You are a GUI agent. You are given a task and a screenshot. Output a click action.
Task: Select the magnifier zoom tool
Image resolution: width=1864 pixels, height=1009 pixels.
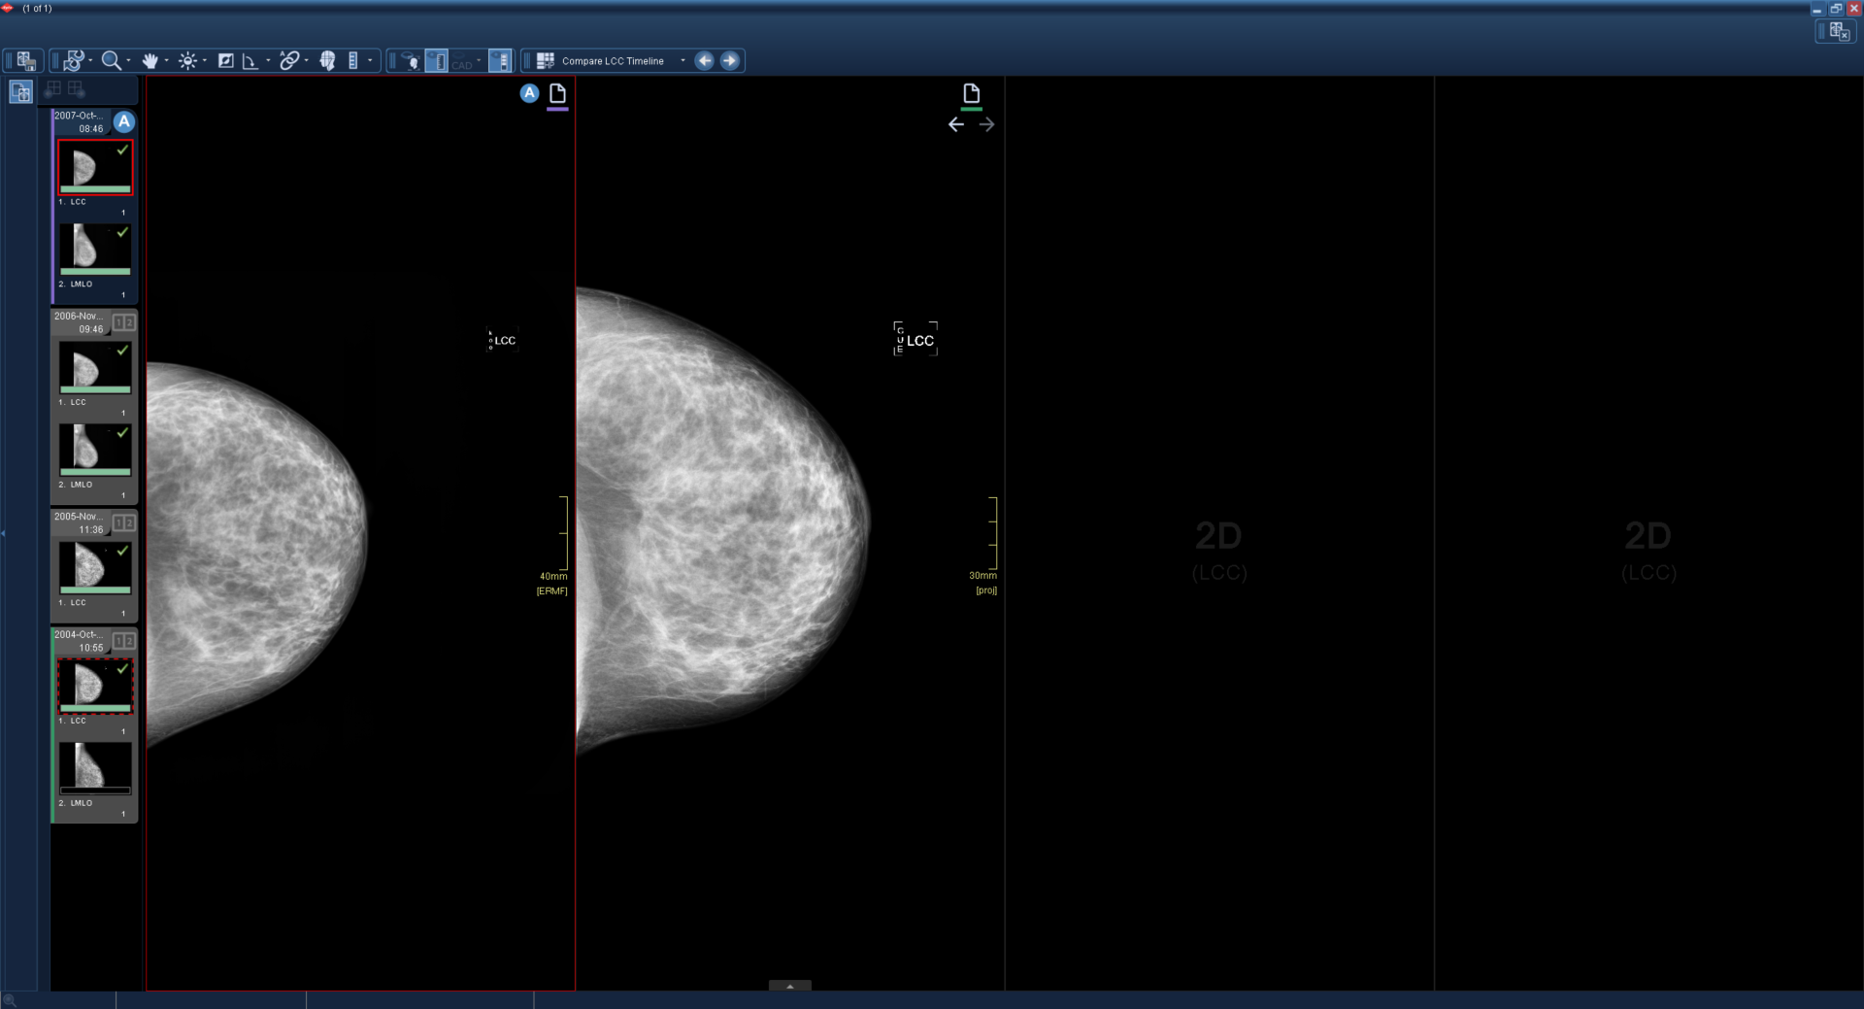[x=111, y=61]
